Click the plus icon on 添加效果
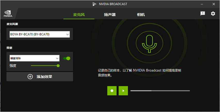 (x=30, y=77)
